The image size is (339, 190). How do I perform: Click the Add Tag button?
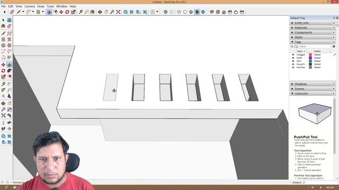point(292,46)
